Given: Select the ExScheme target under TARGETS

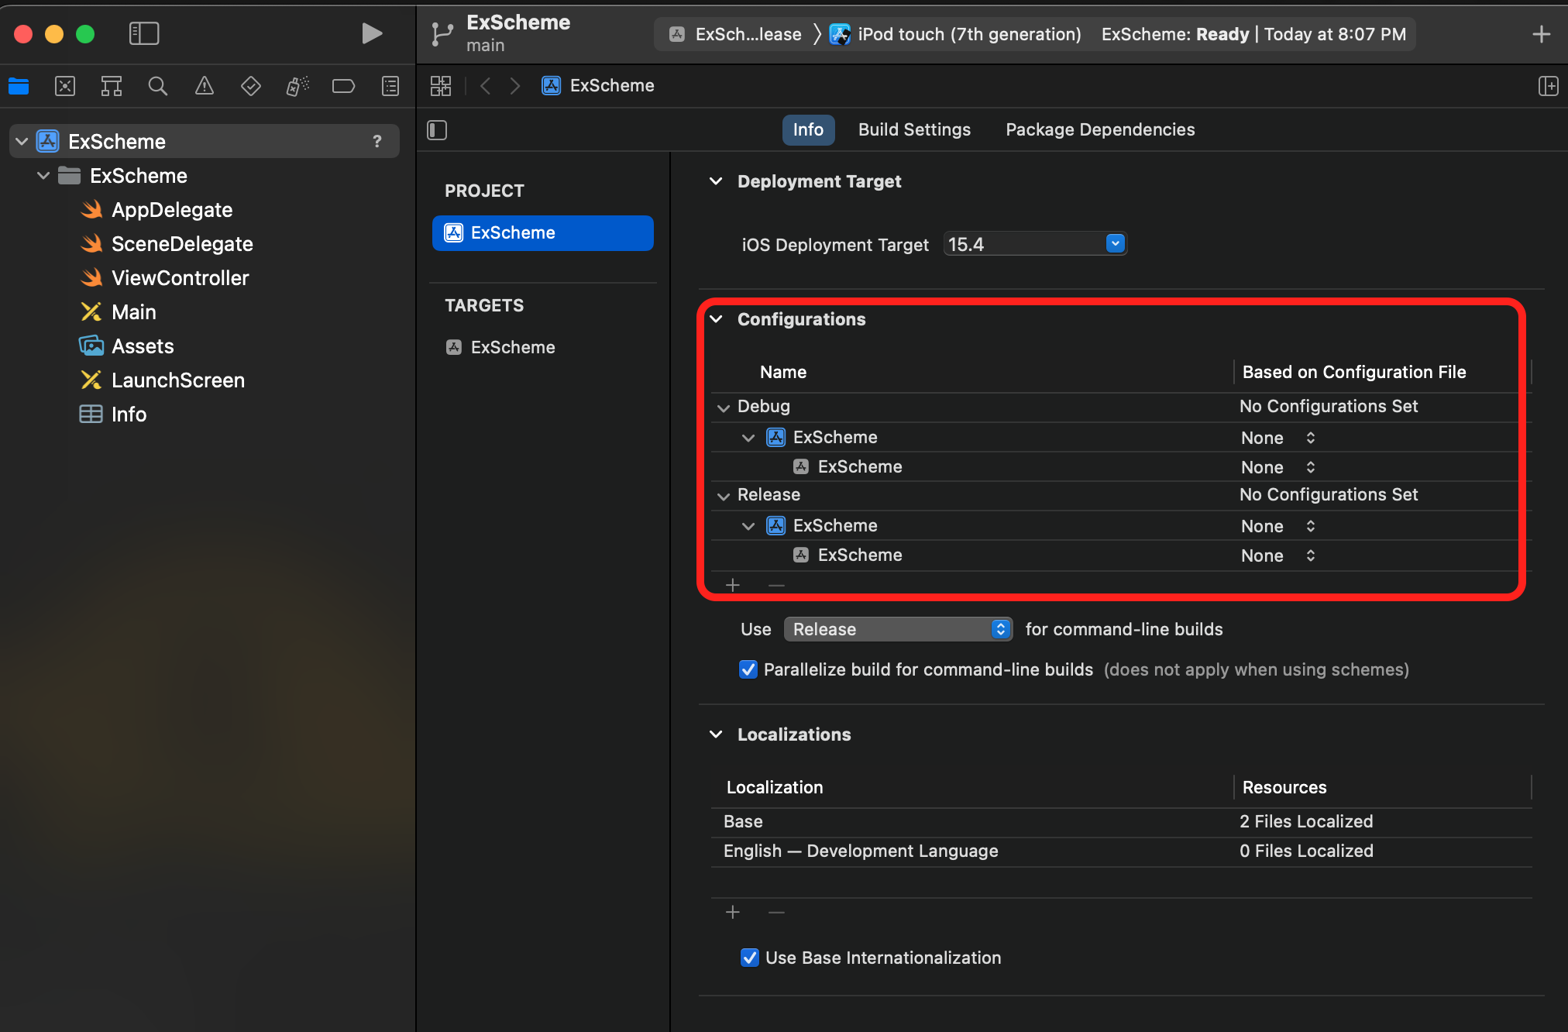Looking at the screenshot, I should 512,347.
